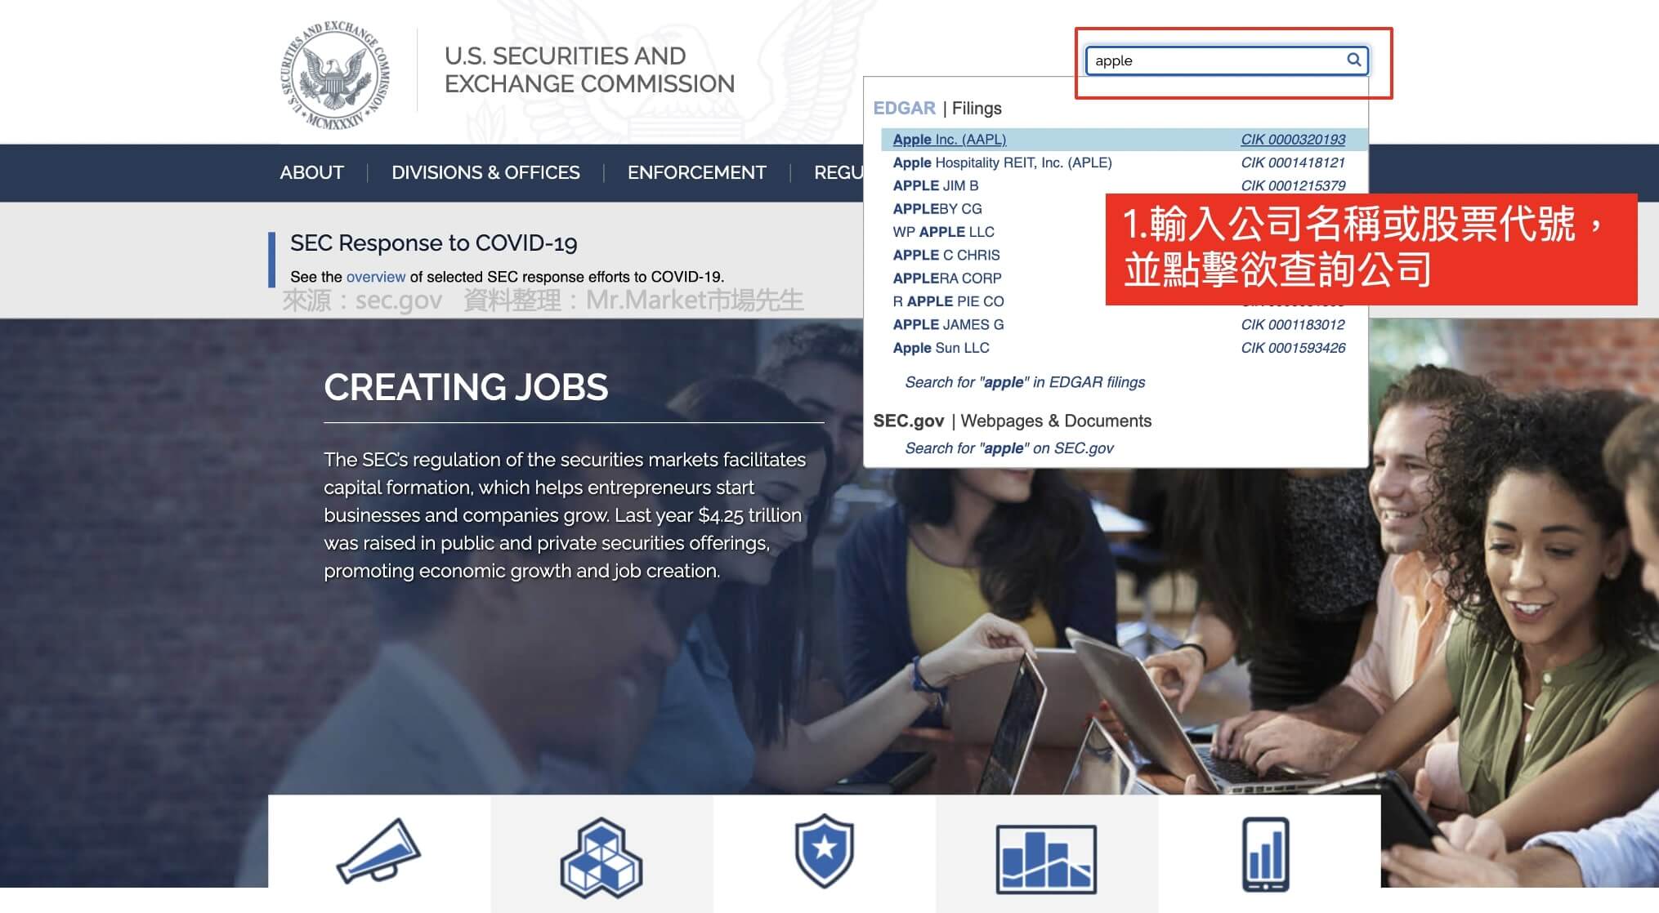
Task: Open the COVID-19 overview link
Action: [376, 277]
